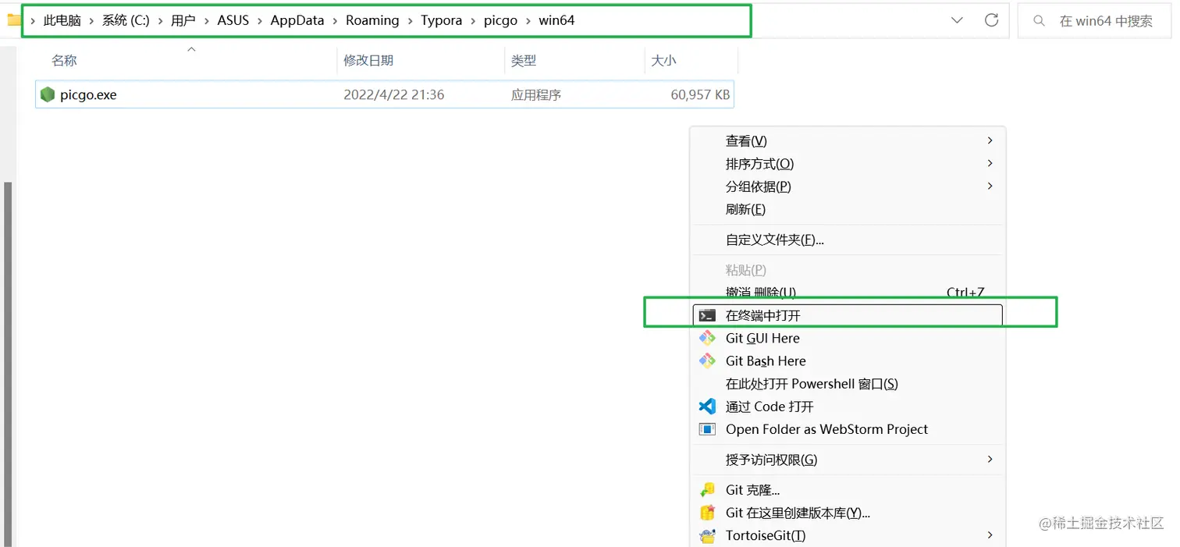Click the terminal icon beside 在终端中打开
Image resolution: width=1180 pixels, height=547 pixels.
[x=707, y=315]
